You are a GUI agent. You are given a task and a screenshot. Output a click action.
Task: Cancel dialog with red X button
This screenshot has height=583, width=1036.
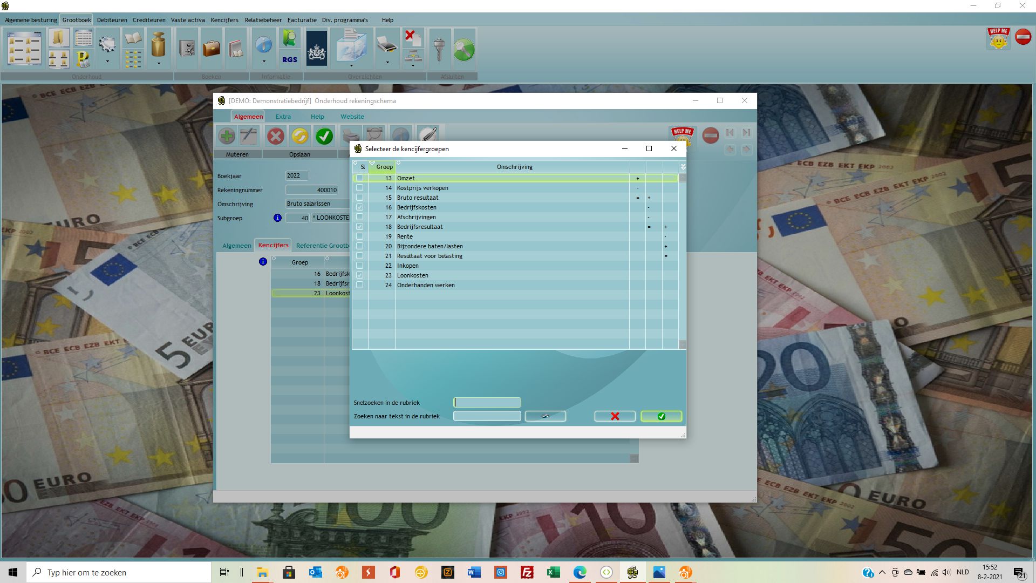615,416
